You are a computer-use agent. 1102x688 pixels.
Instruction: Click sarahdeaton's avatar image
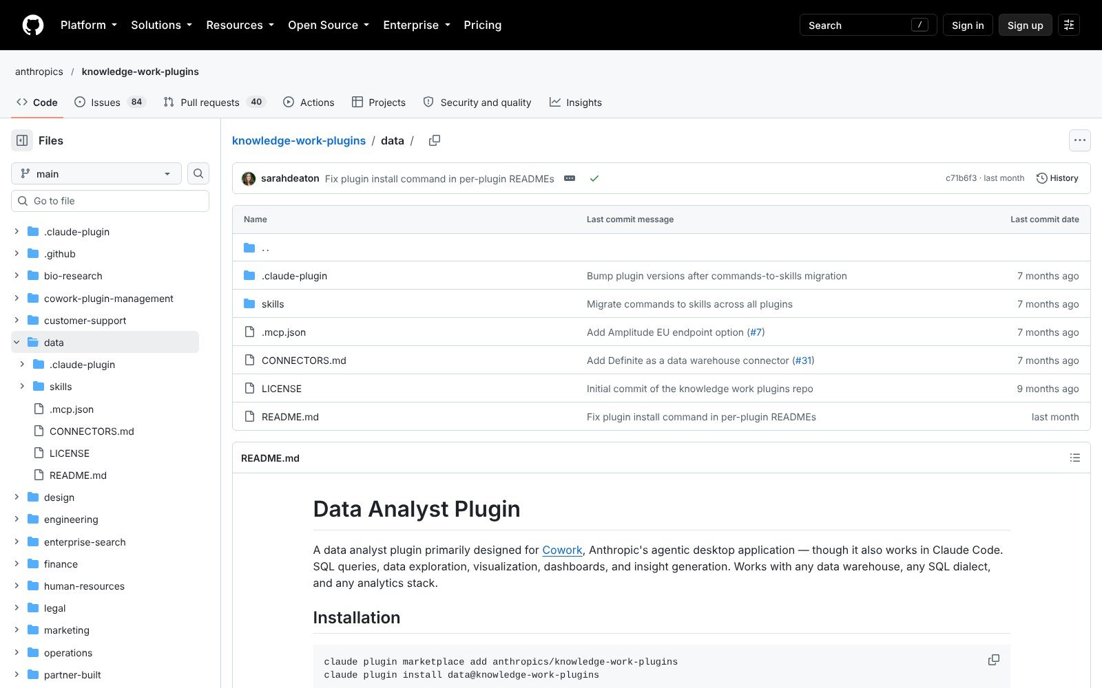pyautogui.click(x=249, y=178)
